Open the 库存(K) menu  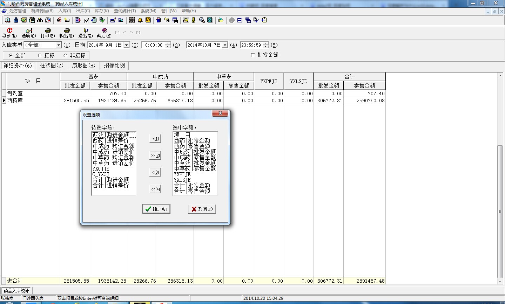point(102,11)
